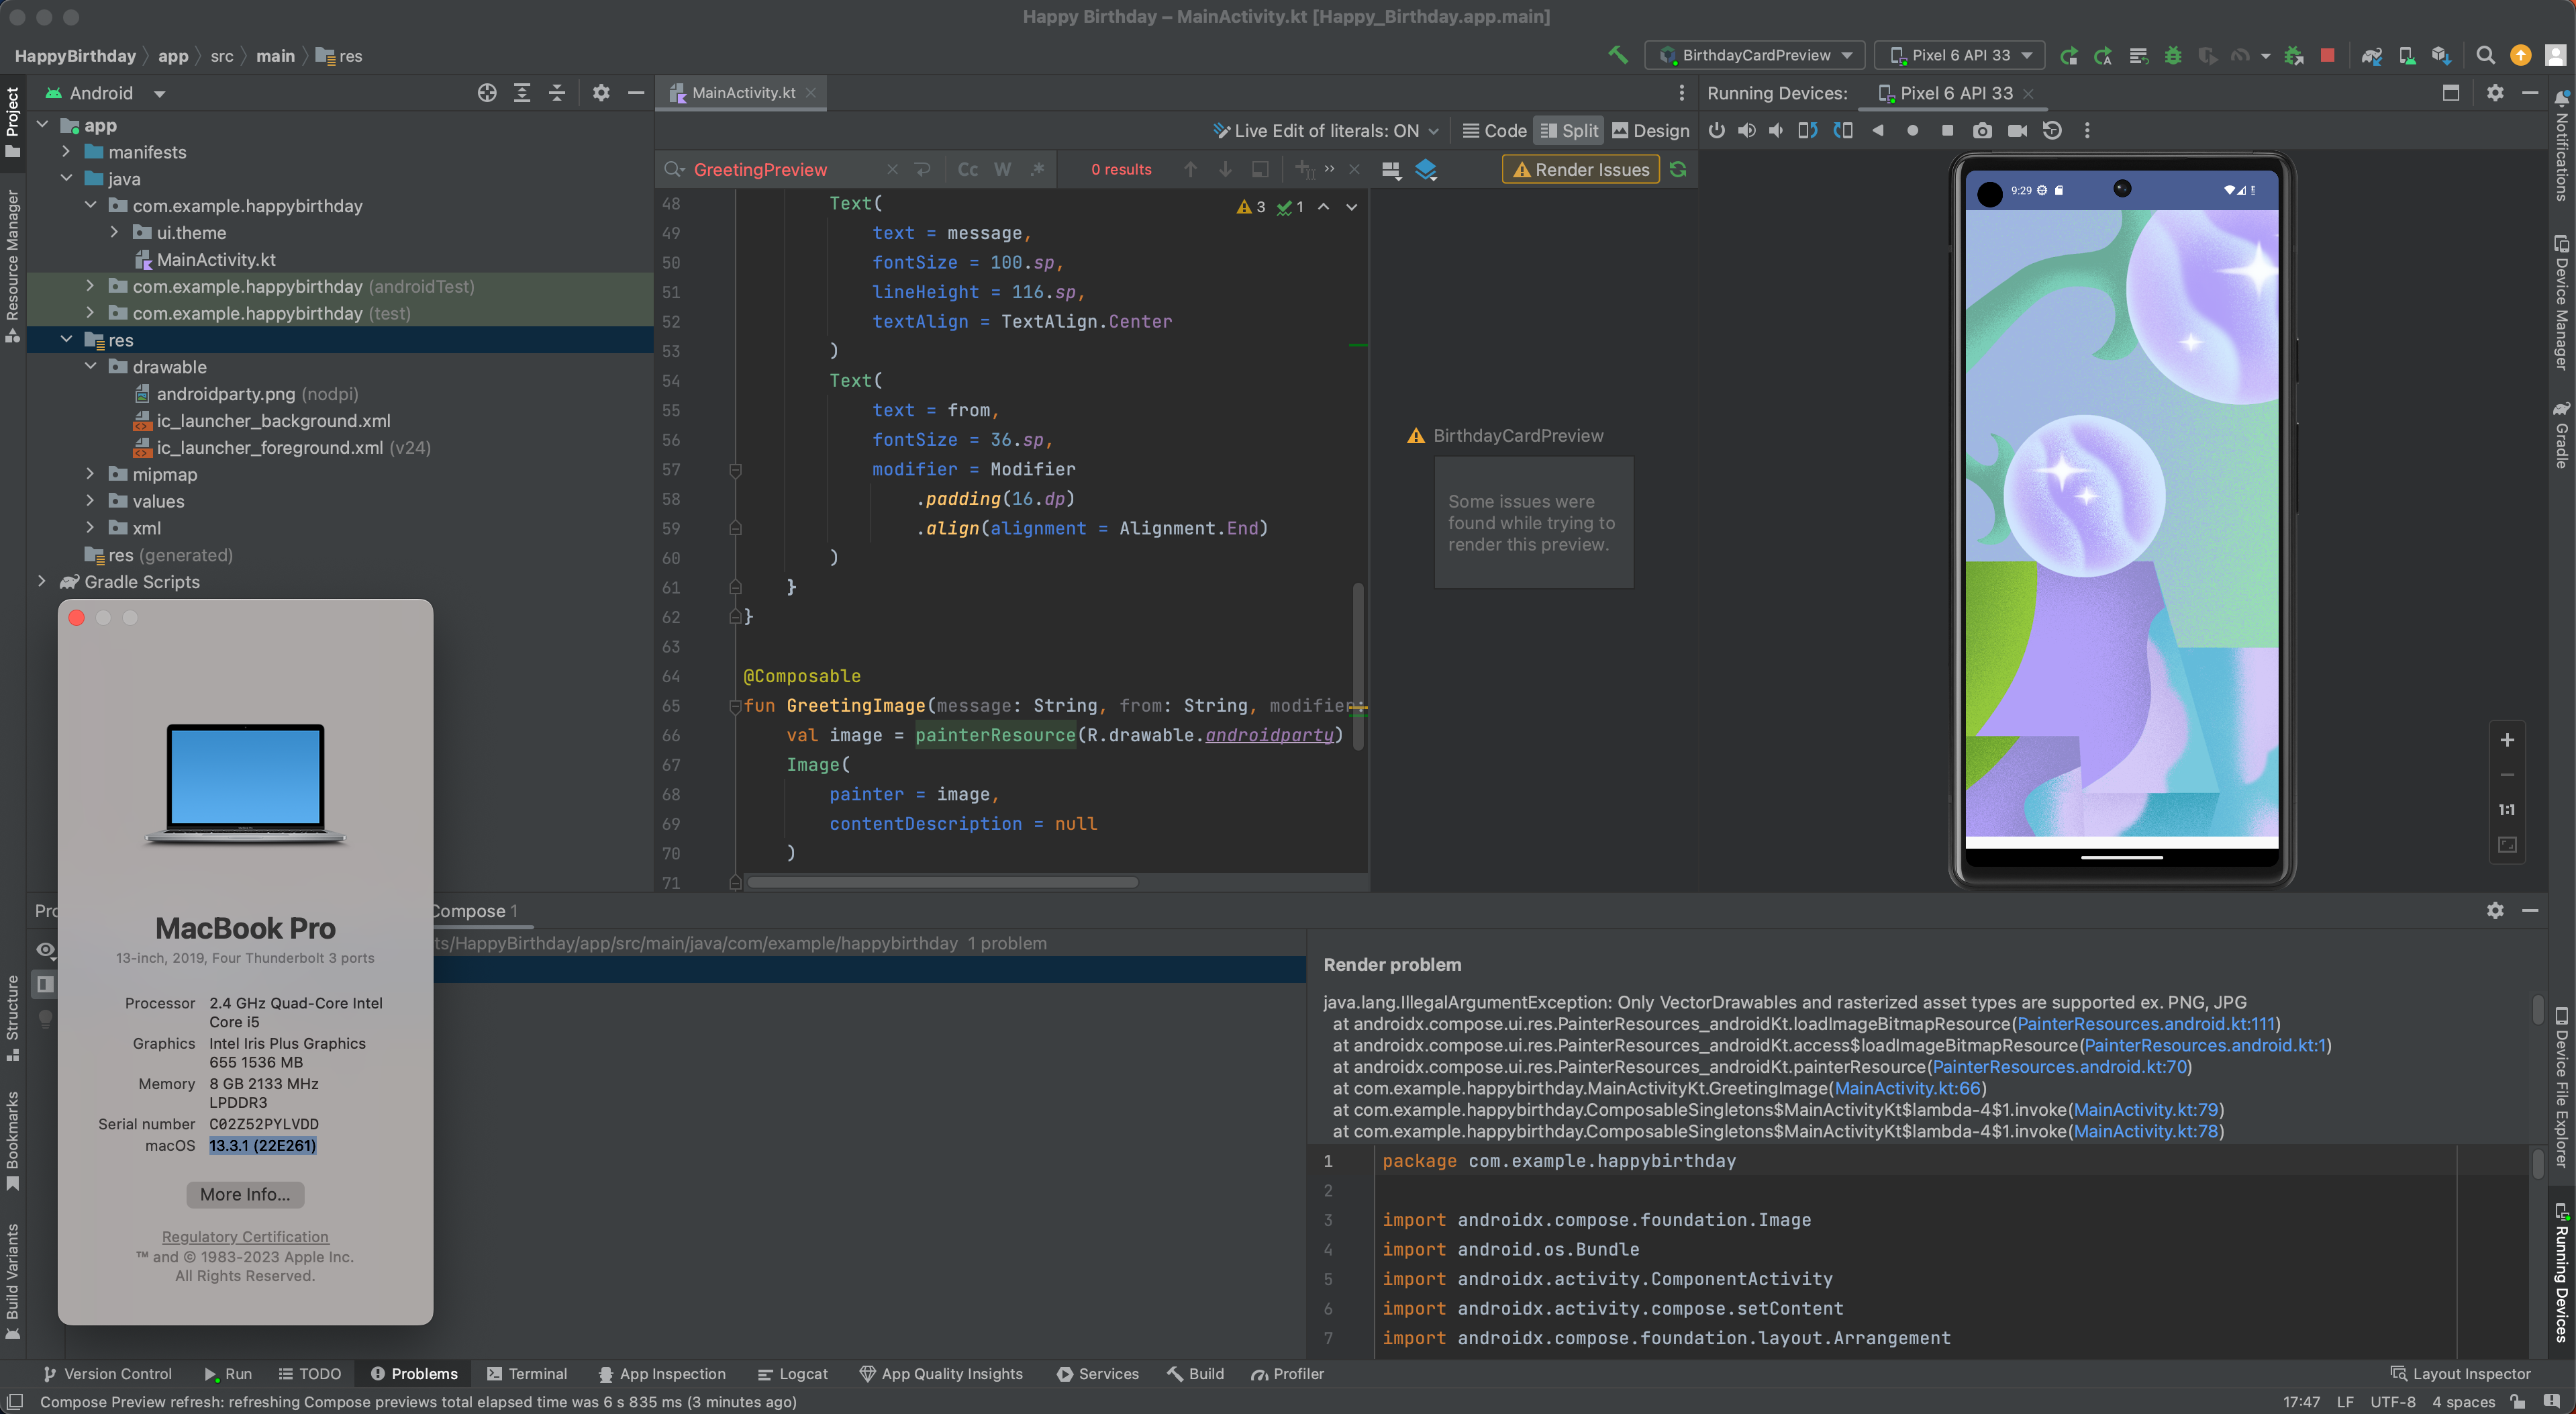Open the App Inspection tab
Viewport: 2576px width, 1414px height.
coord(662,1373)
